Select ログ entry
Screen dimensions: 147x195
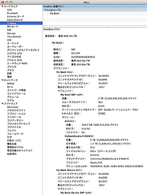9,137
